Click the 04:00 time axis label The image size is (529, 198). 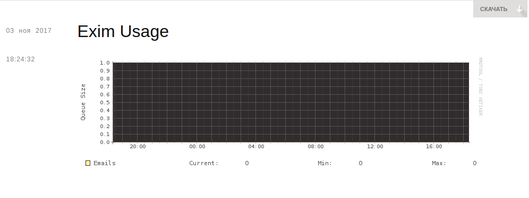pyautogui.click(x=257, y=147)
